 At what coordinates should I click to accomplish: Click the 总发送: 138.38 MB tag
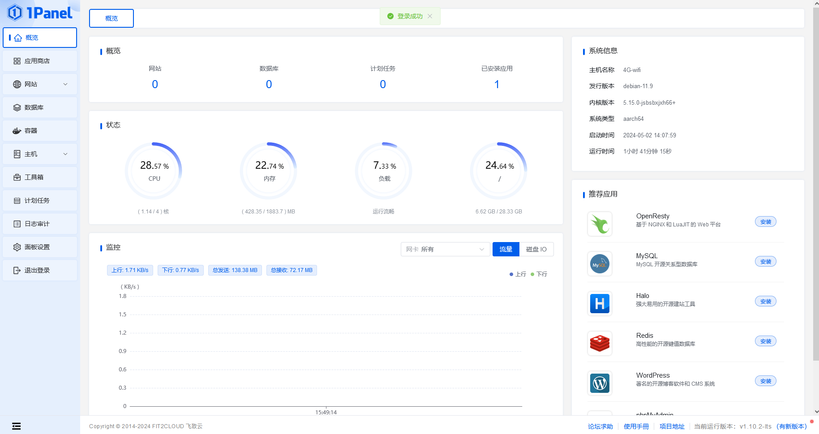click(x=235, y=270)
